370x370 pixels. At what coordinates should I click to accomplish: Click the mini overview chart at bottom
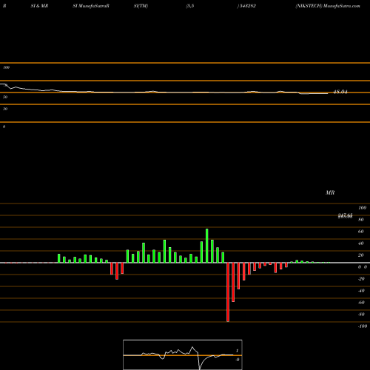(x=183, y=354)
